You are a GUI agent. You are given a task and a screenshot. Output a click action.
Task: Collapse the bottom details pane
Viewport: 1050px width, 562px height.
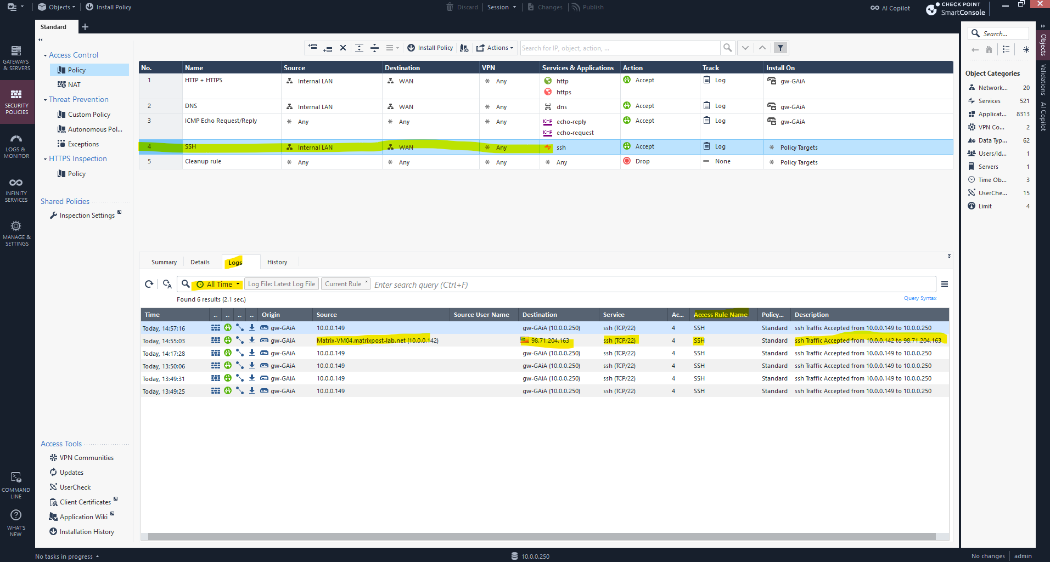click(x=949, y=256)
